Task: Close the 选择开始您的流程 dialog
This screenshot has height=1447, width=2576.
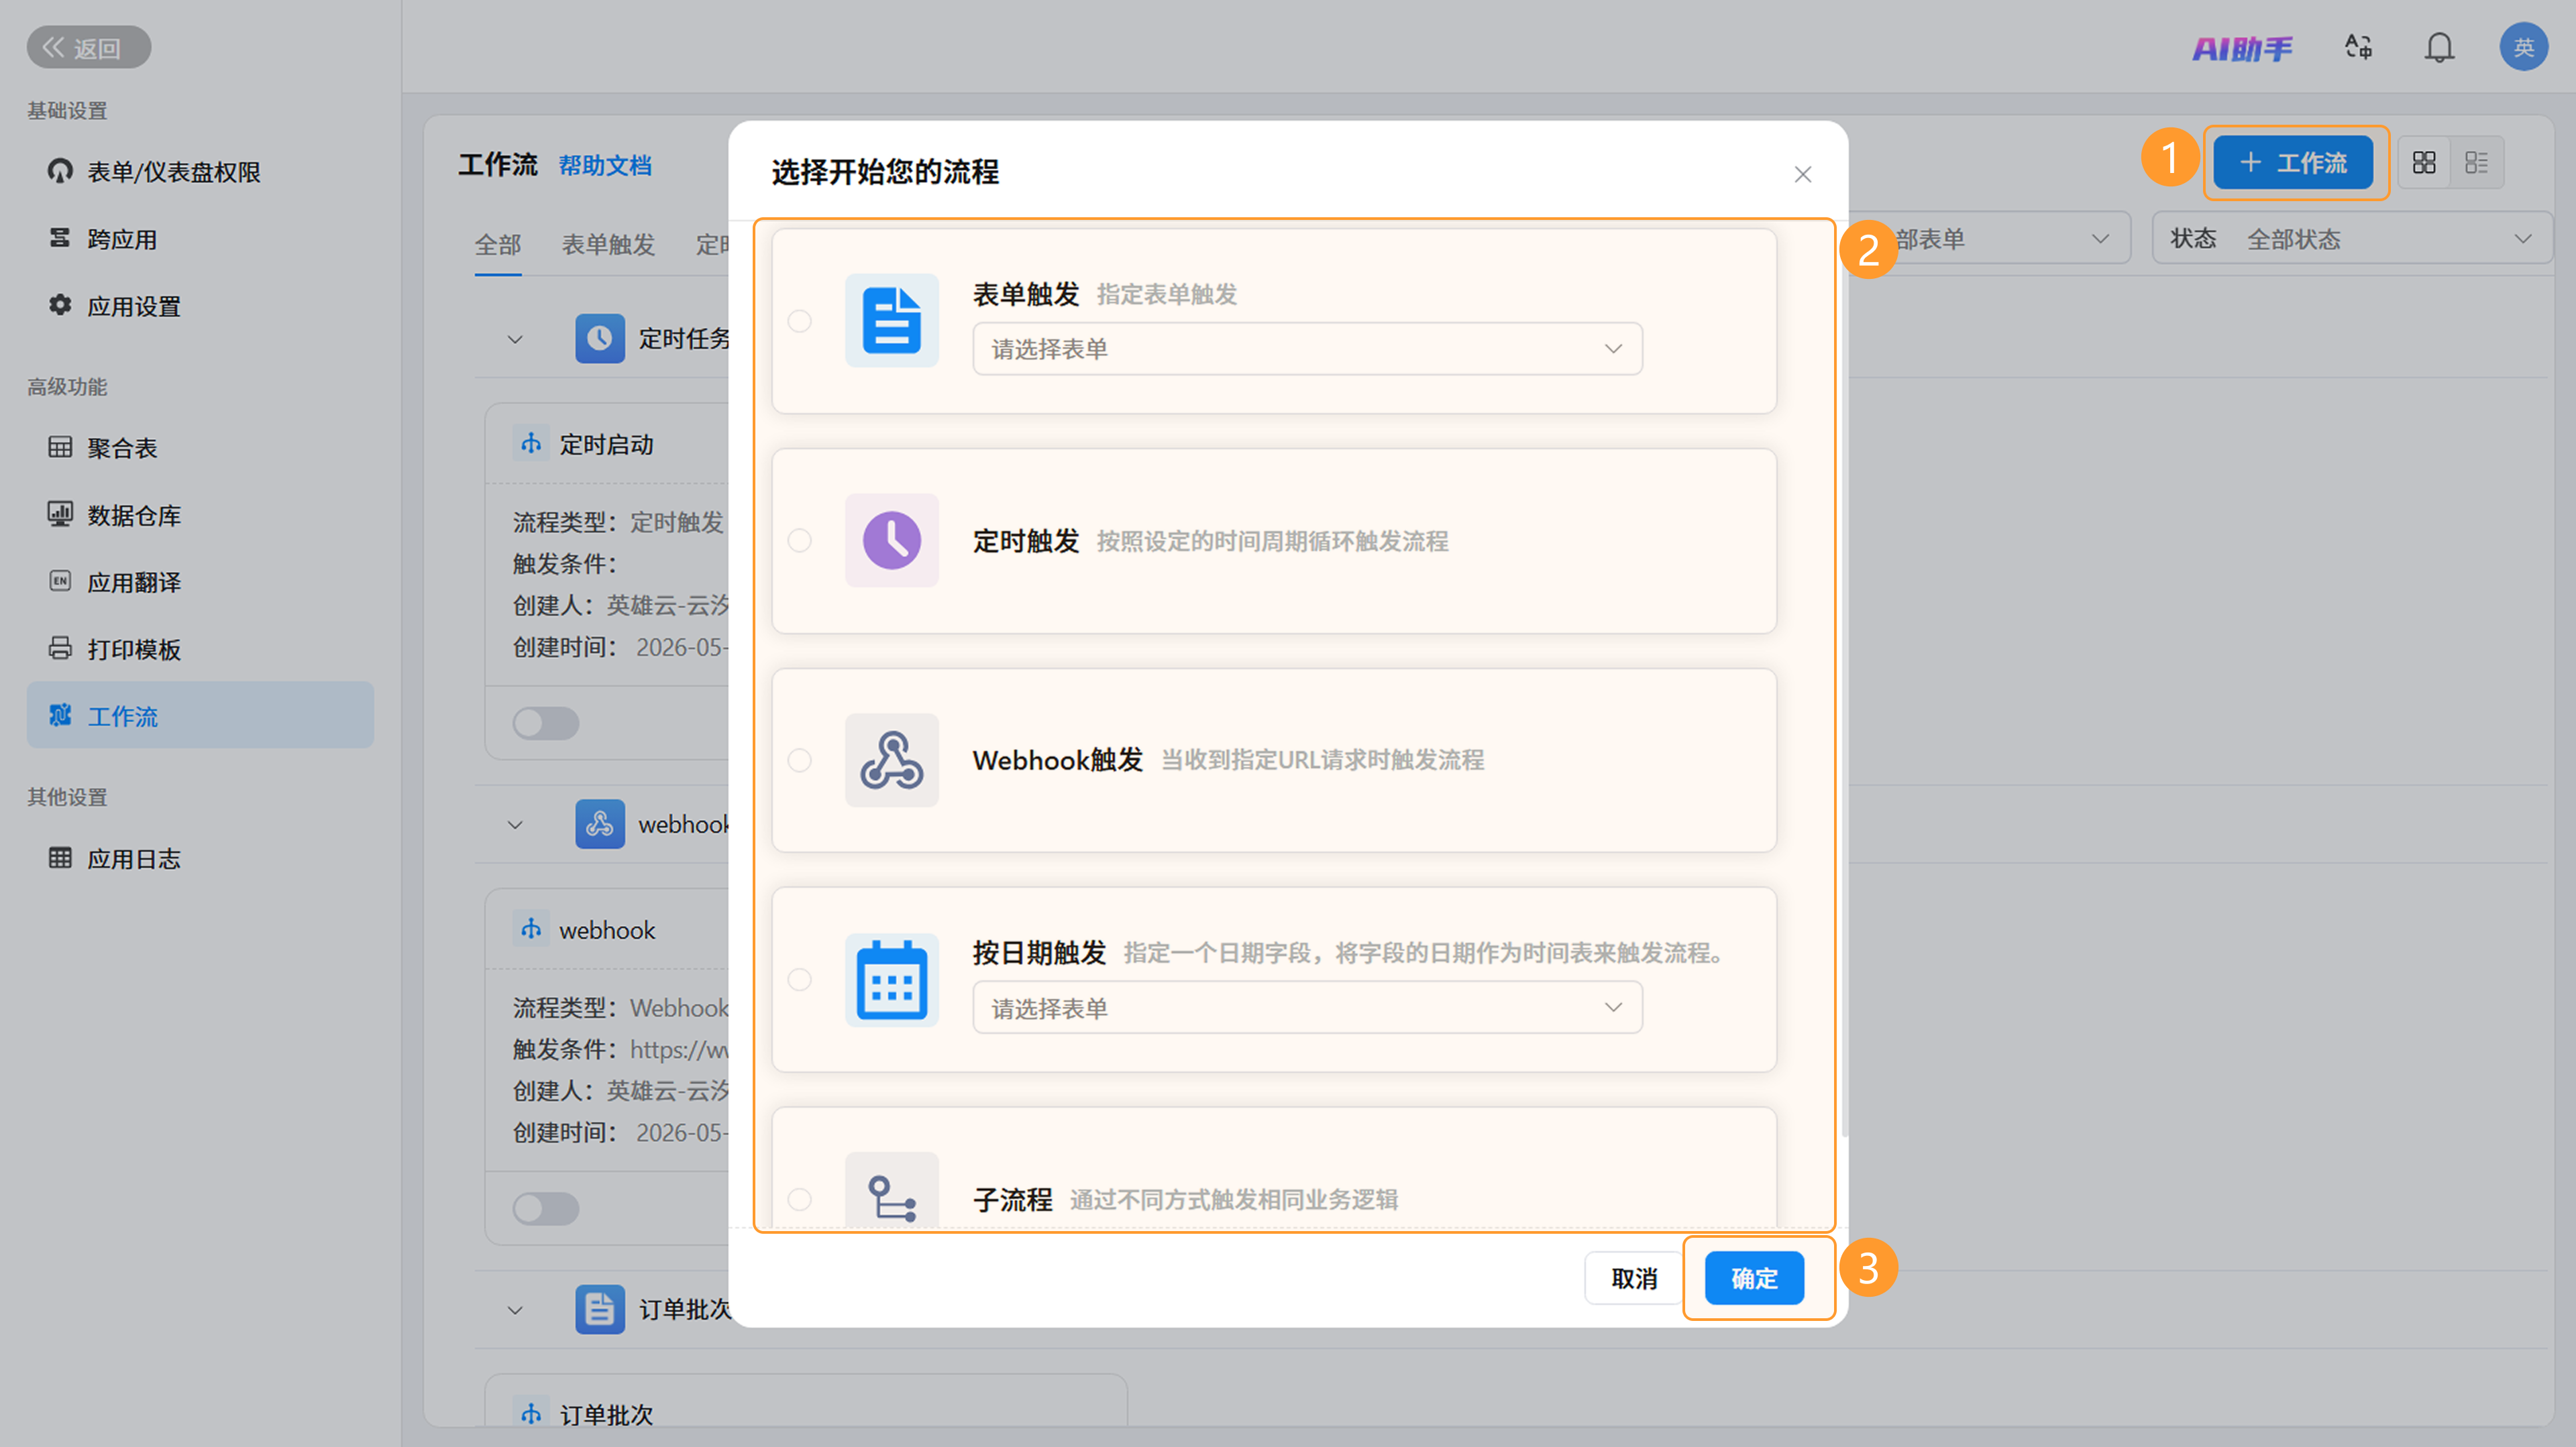Action: (1803, 174)
